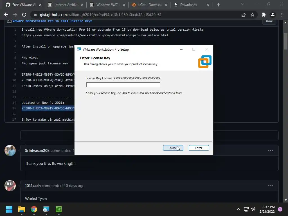The width and height of the screenshot is (288, 216).
Task: Click the key on line 10 starting YF390
Action: 48,80
